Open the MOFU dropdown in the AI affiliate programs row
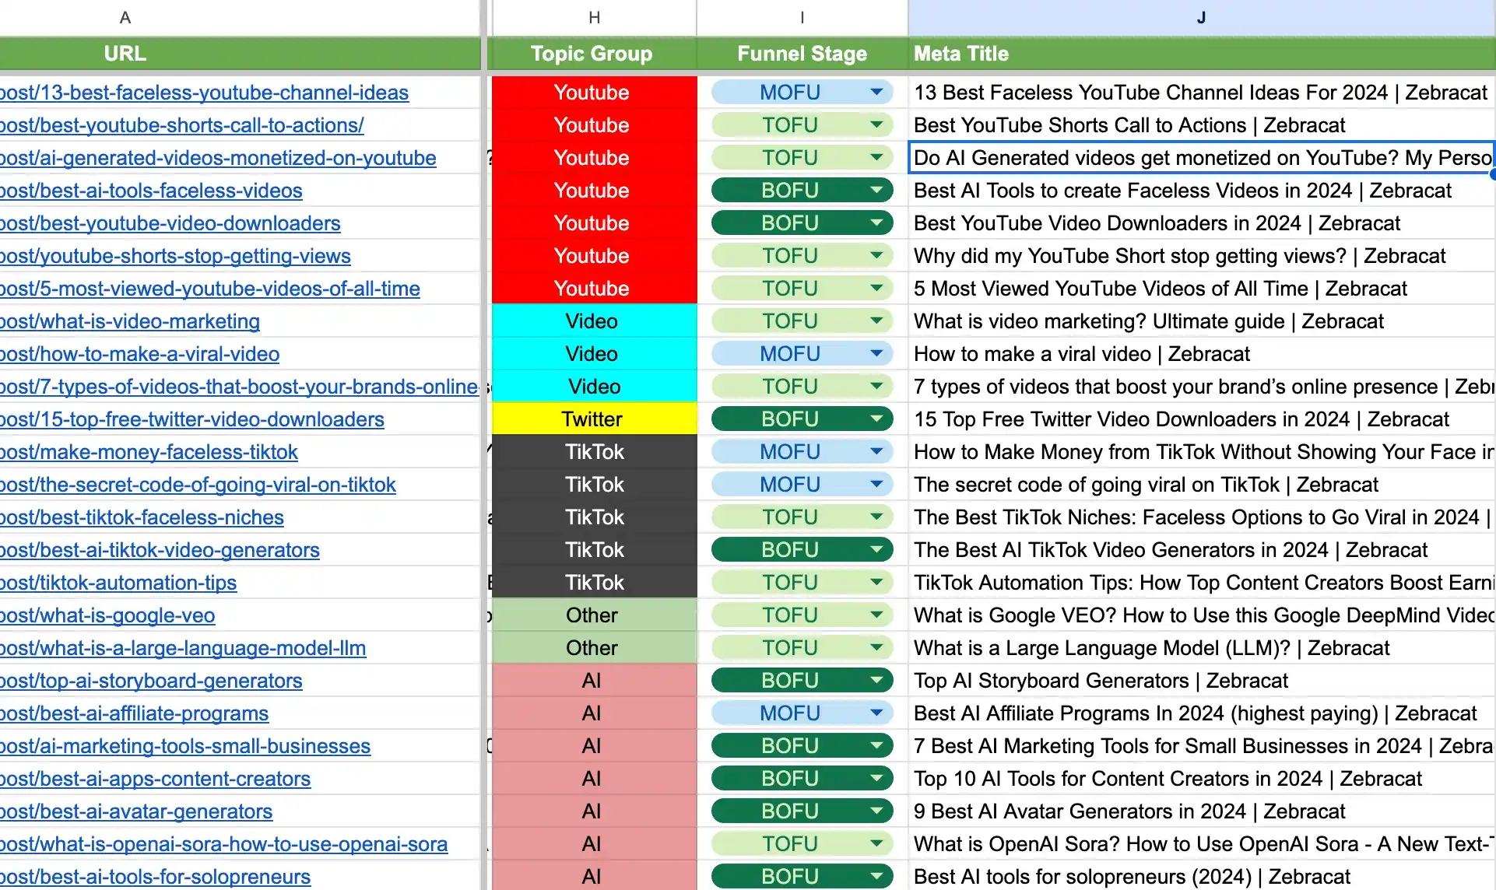The height and width of the screenshot is (890, 1496). (876, 713)
